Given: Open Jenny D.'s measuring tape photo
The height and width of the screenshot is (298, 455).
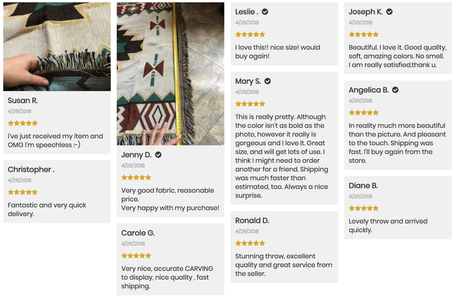Looking at the screenshot, I should coord(170,74).
